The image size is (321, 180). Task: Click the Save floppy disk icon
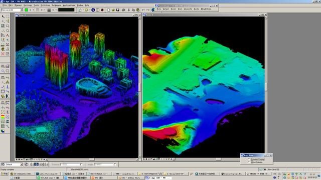(118, 10)
